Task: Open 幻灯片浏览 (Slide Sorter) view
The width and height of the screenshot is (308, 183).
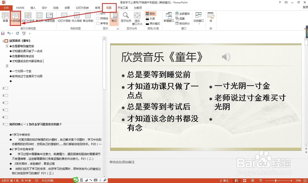Action: 28,17
